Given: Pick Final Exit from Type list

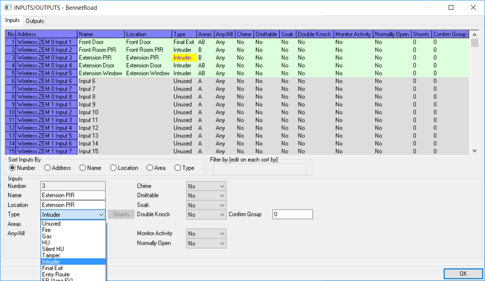Looking at the screenshot, I should [x=53, y=268].
